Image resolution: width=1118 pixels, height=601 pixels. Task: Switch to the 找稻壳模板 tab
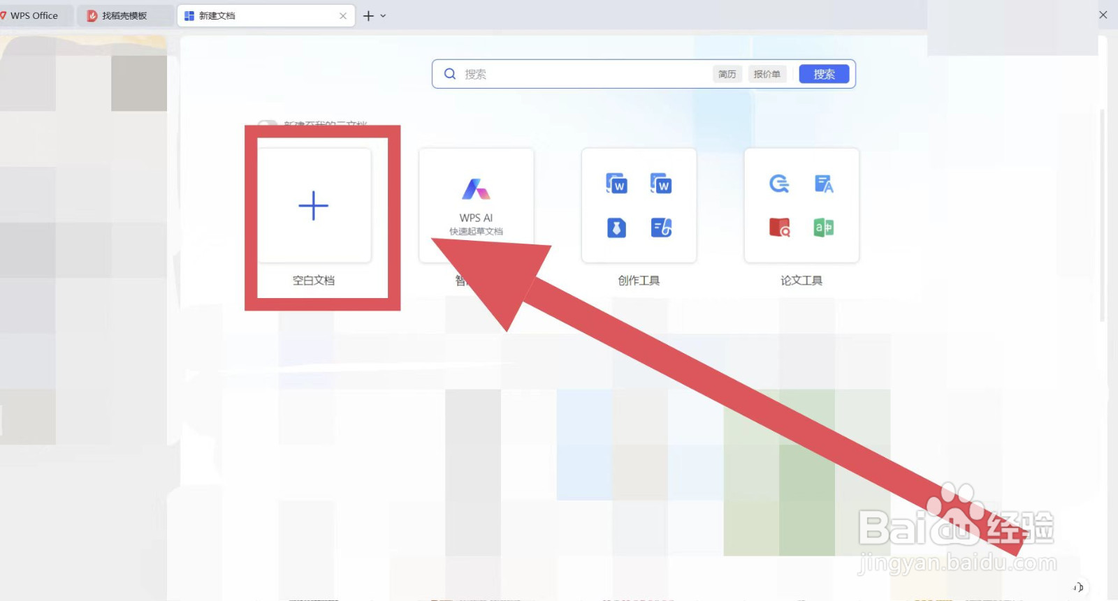point(124,15)
